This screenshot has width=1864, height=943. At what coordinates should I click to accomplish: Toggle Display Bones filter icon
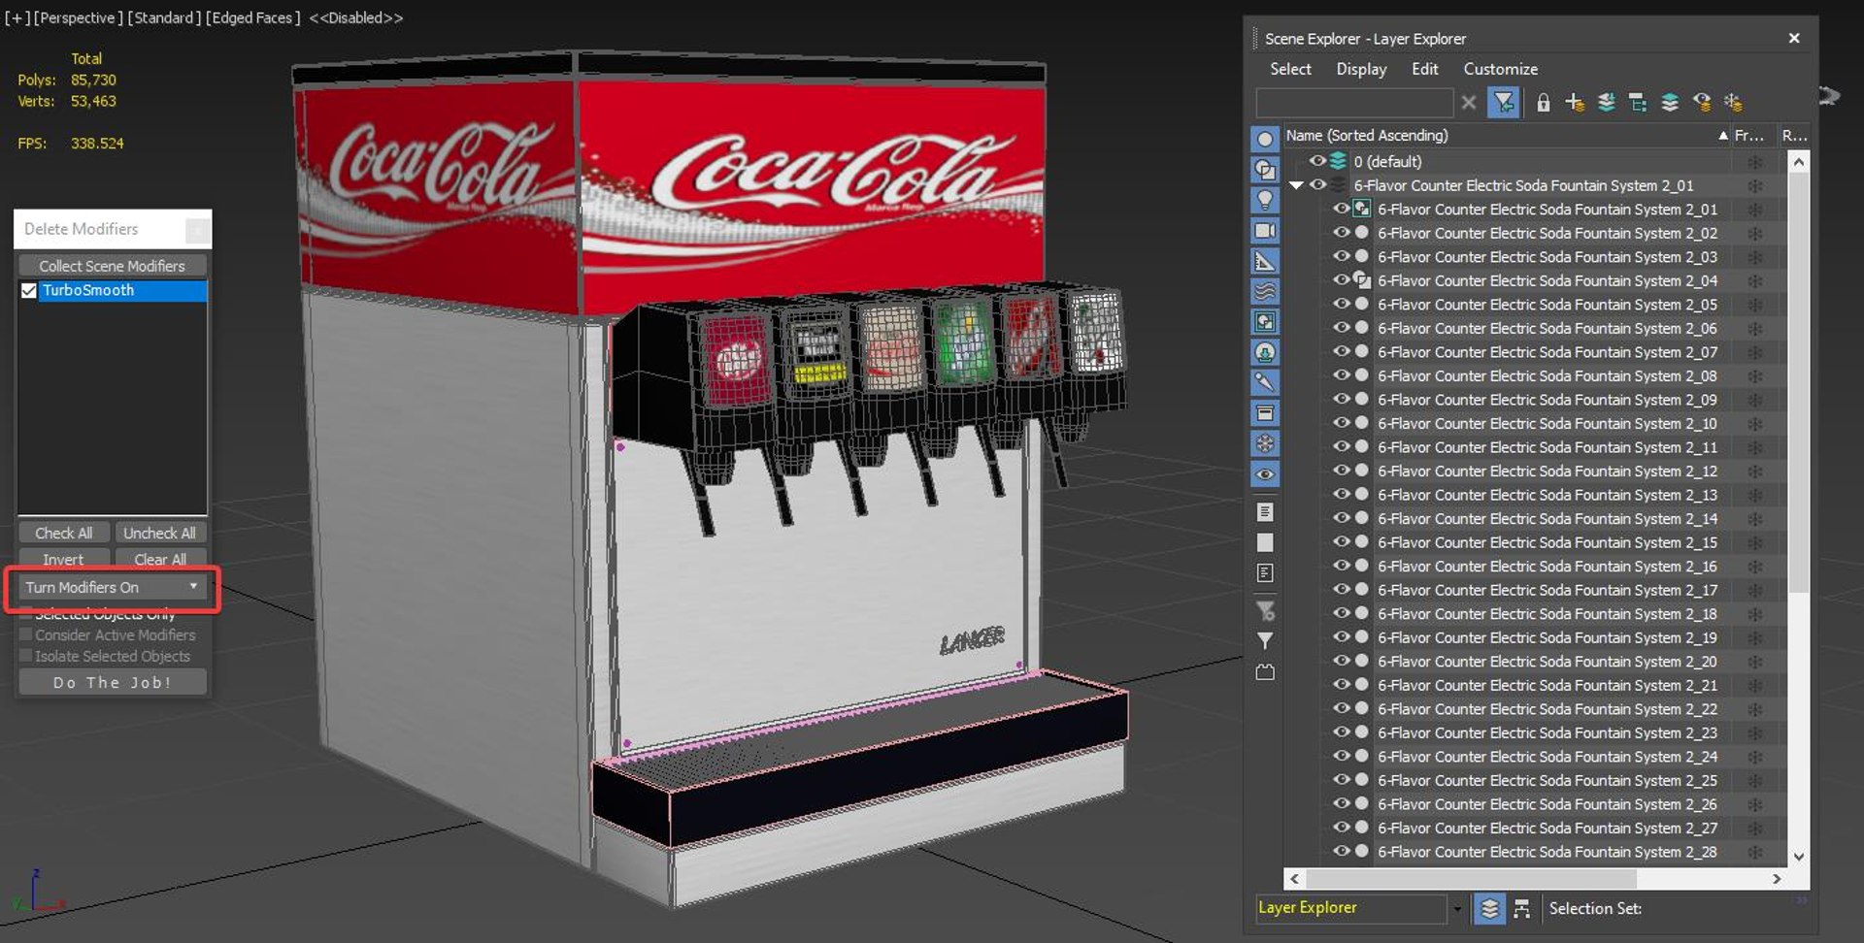tap(1265, 382)
